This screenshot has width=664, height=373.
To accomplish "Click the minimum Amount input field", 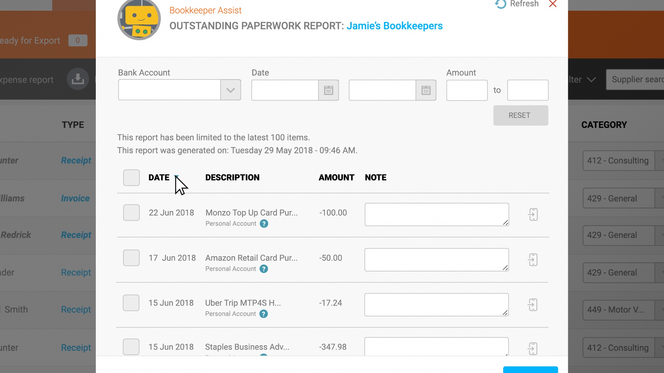I will 467,90.
